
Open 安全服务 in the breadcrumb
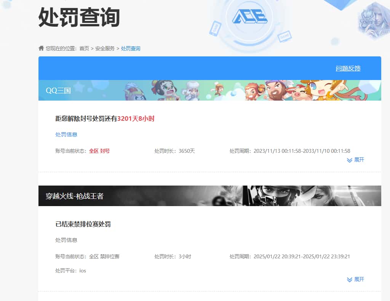click(x=105, y=48)
